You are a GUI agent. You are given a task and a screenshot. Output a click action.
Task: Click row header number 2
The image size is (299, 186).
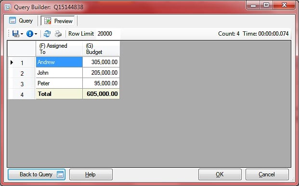point(22,73)
